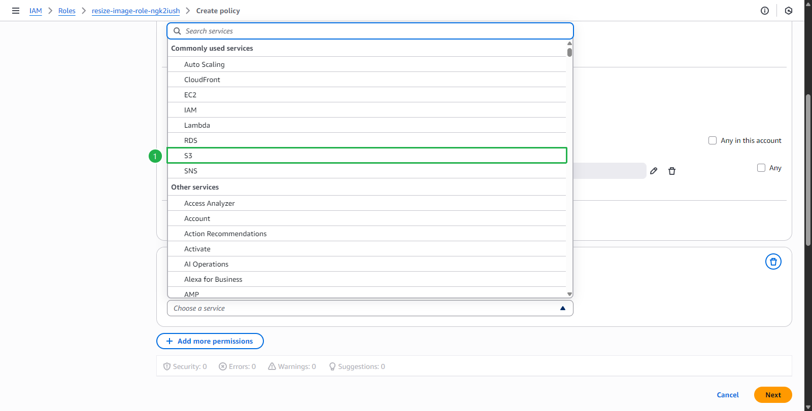The width and height of the screenshot is (812, 411).
Task: Choose Account from other services
Action: click(367, 218)
